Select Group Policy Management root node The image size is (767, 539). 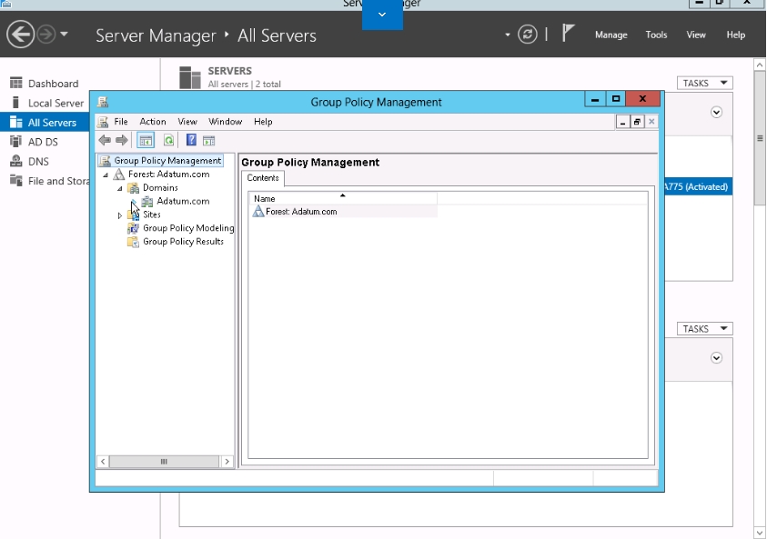click(167, 160)
